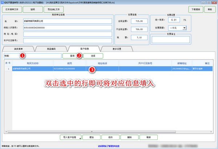Click the 选择 button beside 查询
The image size is (218, 149).
point(93,56)
